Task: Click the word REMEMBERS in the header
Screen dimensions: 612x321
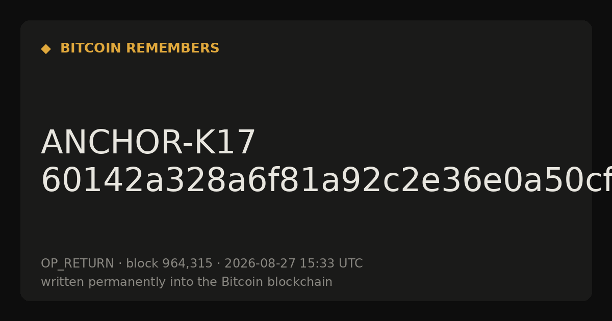Action: click(x=172, y=48)
